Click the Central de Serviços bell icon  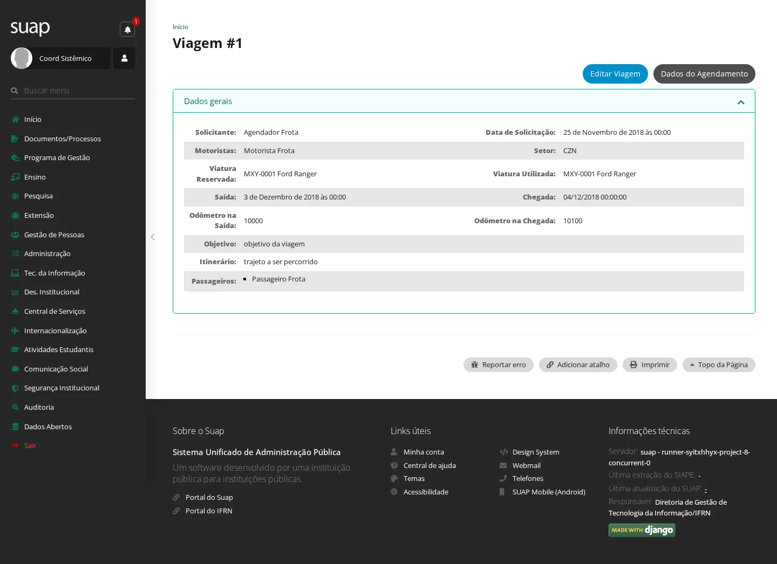click(x=15, y=311)
